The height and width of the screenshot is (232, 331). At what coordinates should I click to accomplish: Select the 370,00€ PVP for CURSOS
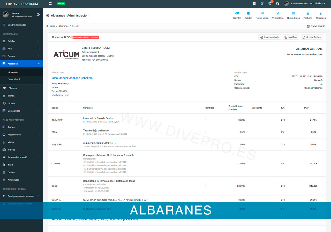coord(313,163)
